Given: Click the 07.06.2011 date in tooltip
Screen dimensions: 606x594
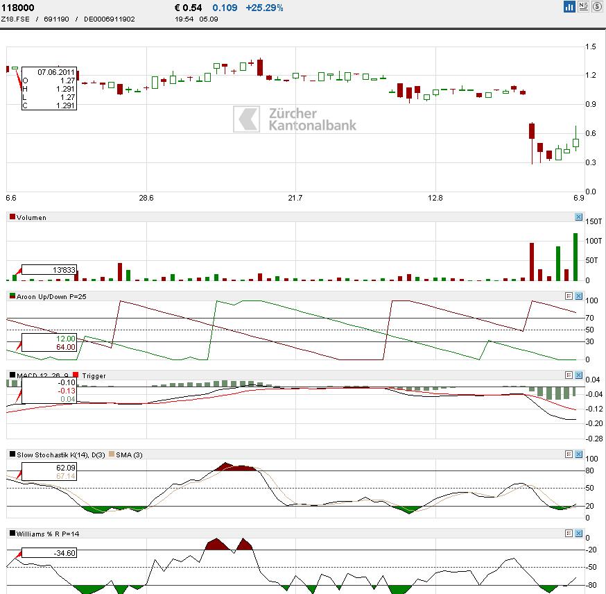Looking at the screenshot, I should 56,72.
